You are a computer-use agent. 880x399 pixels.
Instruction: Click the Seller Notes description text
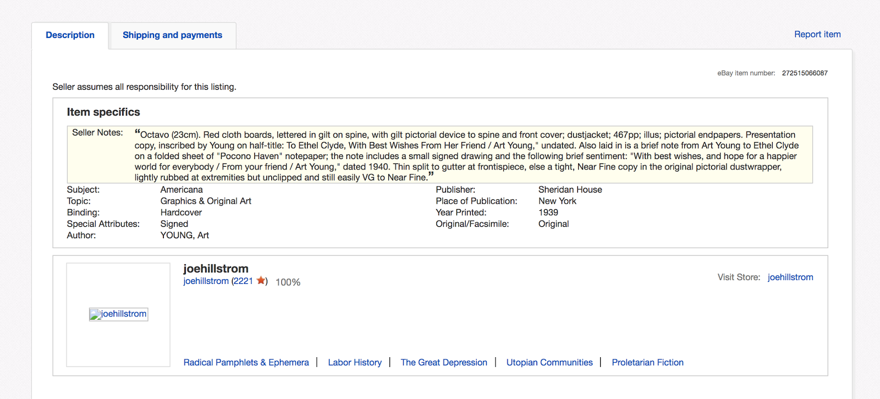(466, 156)
